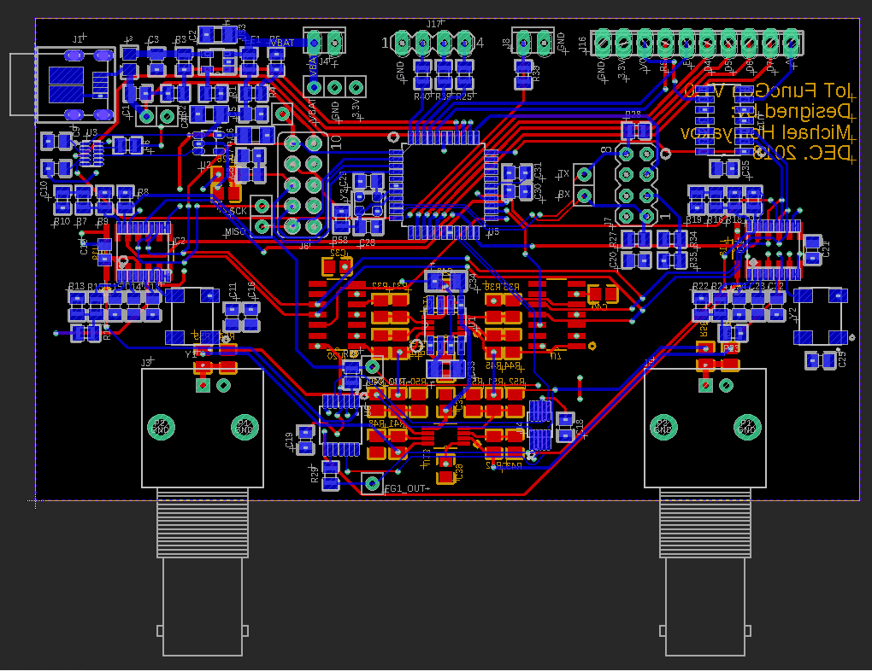Select the C31 capacitor label
Image resolution: width=872 pixels, height=671 pixels.
tap(538, 170)
